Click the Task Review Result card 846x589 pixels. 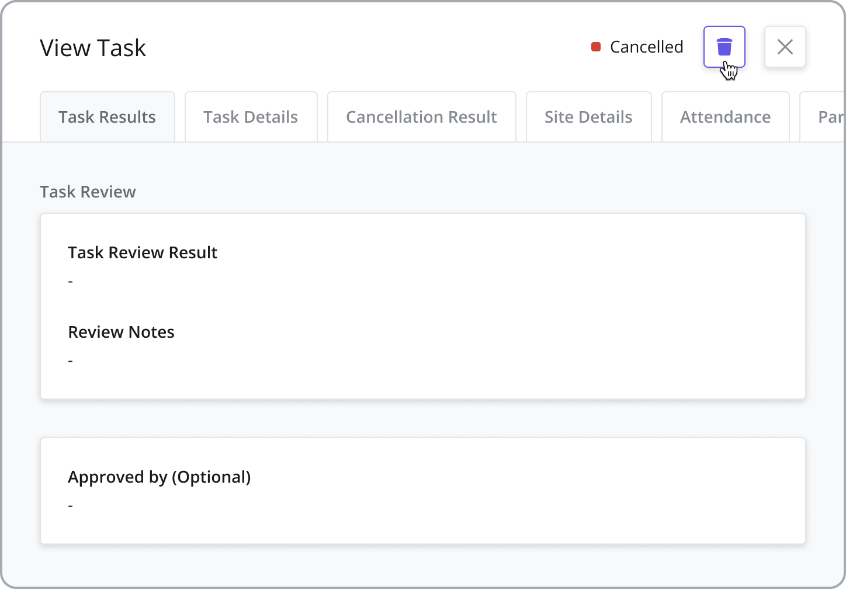tap(423, 307)
